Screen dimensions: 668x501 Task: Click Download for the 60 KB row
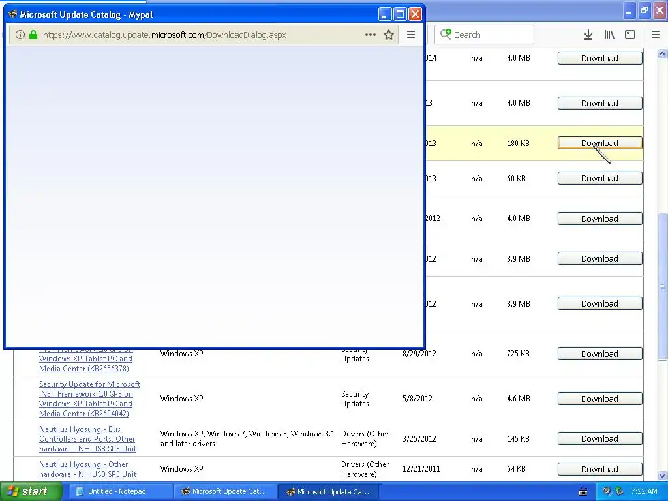600,179
